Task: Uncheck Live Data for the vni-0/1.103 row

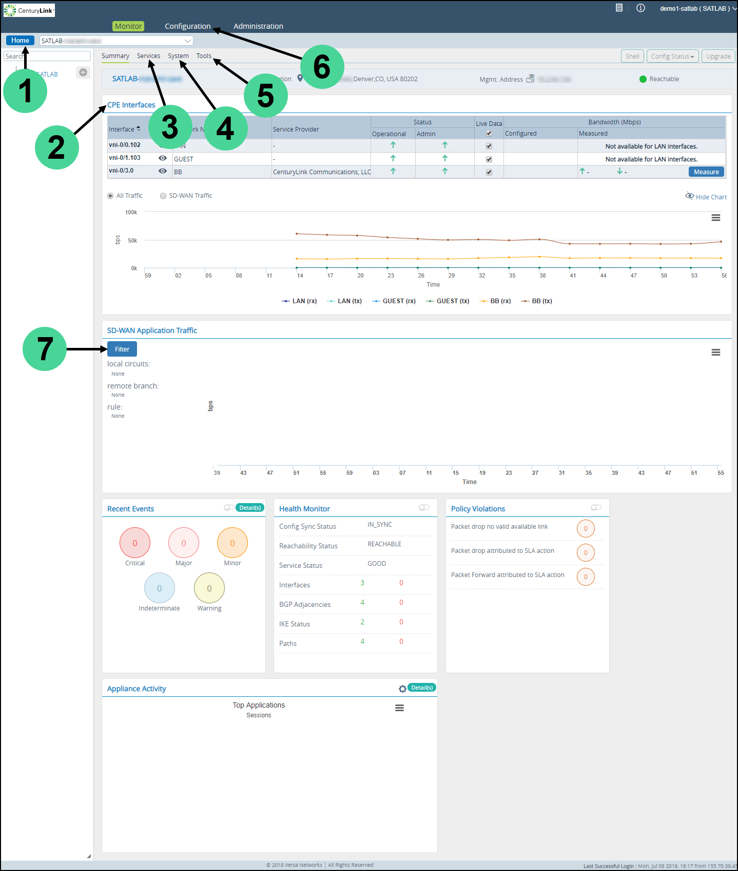Action: click(x=489, y=159)
